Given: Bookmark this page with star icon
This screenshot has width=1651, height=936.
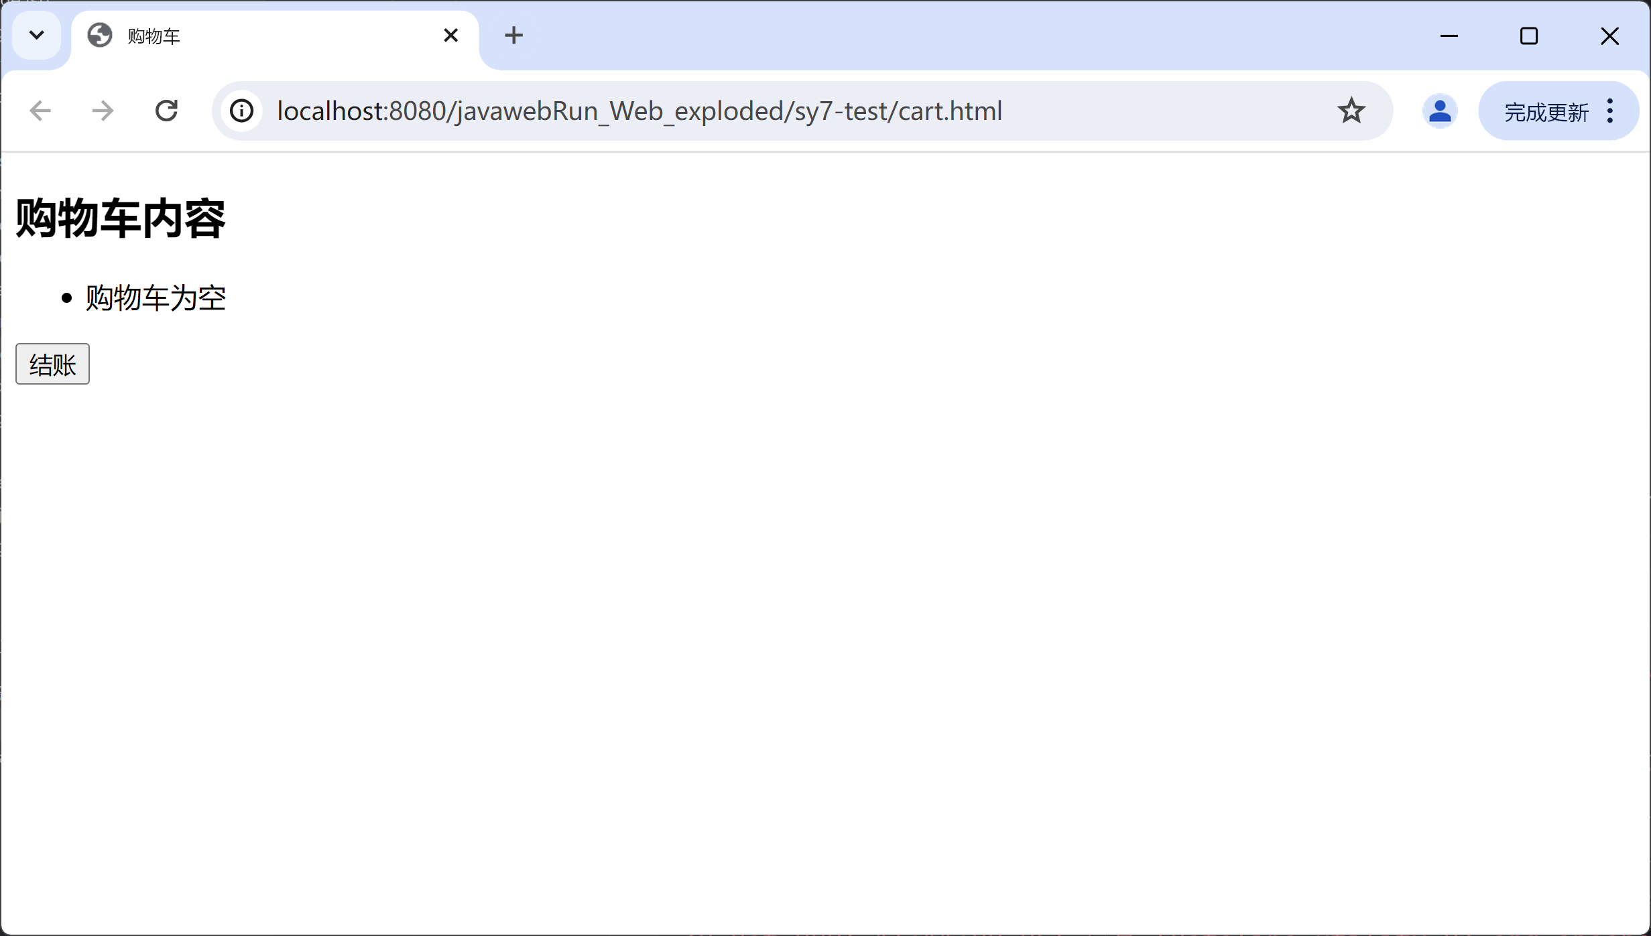Looking at the screenshot, I should pyautogui.click(x=1351, y=111).
